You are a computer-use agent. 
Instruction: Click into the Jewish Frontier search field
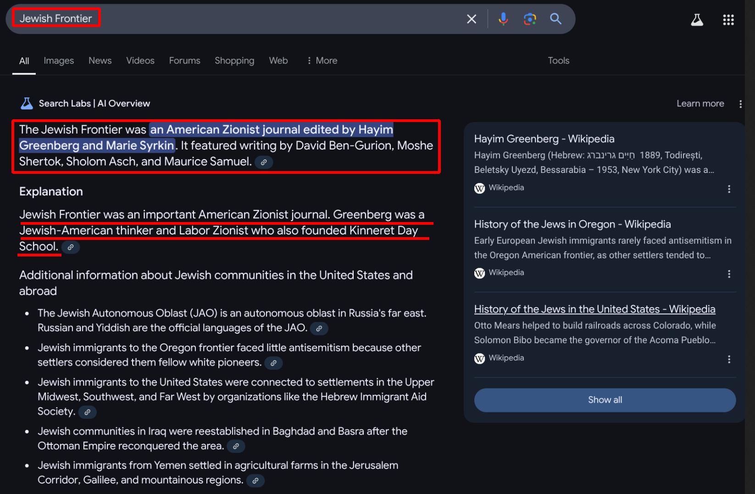coord(229,19)
